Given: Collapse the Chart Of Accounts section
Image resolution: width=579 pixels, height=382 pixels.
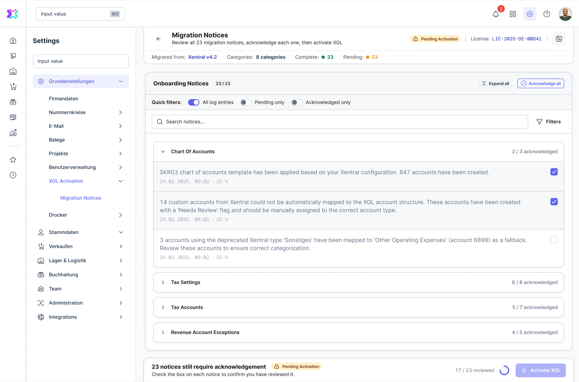Looking at the screenshot, I should tap(163, 152).
